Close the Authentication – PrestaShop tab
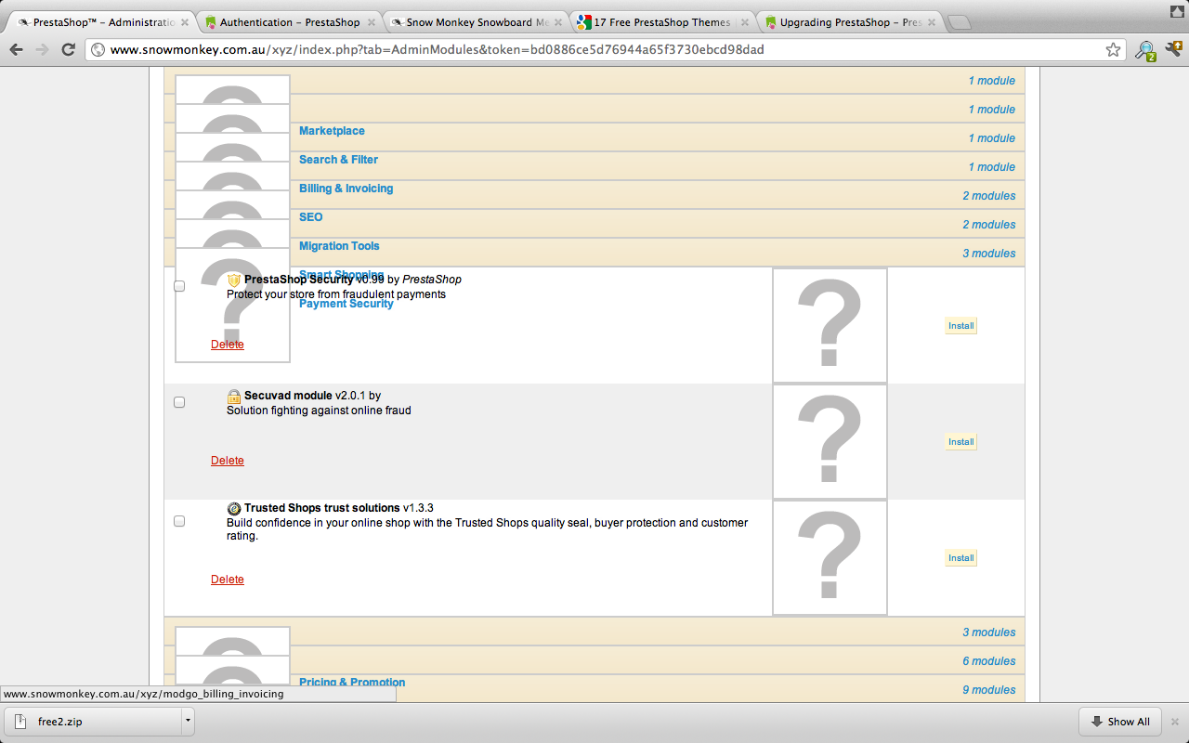1189x743 pixels. tap(372, 22)
